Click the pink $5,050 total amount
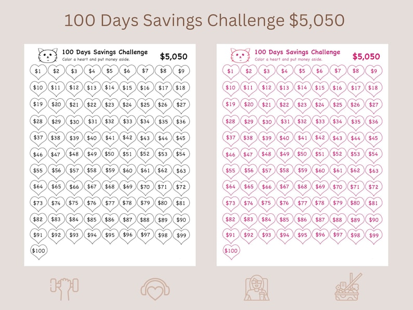The height and width of the screenshot is (310, 413). [366, 56]
